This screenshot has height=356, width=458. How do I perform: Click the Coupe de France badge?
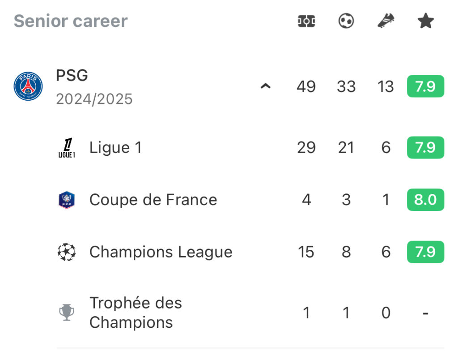(67, 200)
